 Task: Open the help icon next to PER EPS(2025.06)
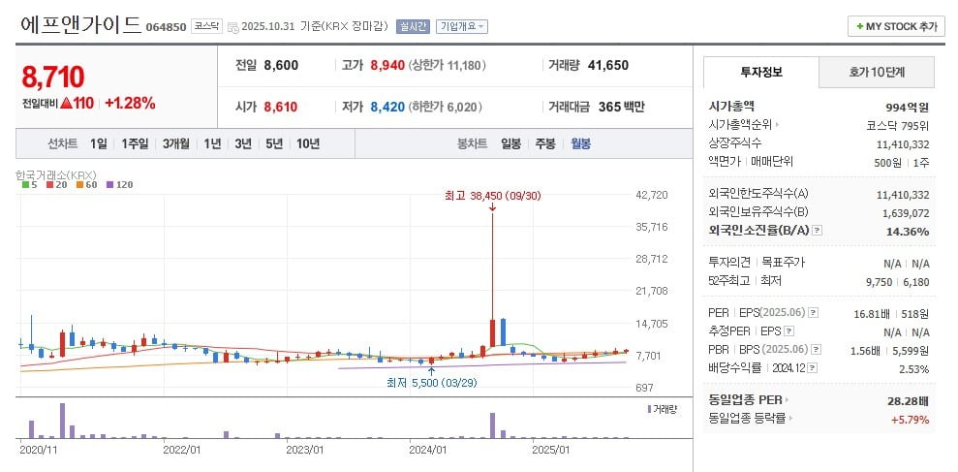click(813, 313)
